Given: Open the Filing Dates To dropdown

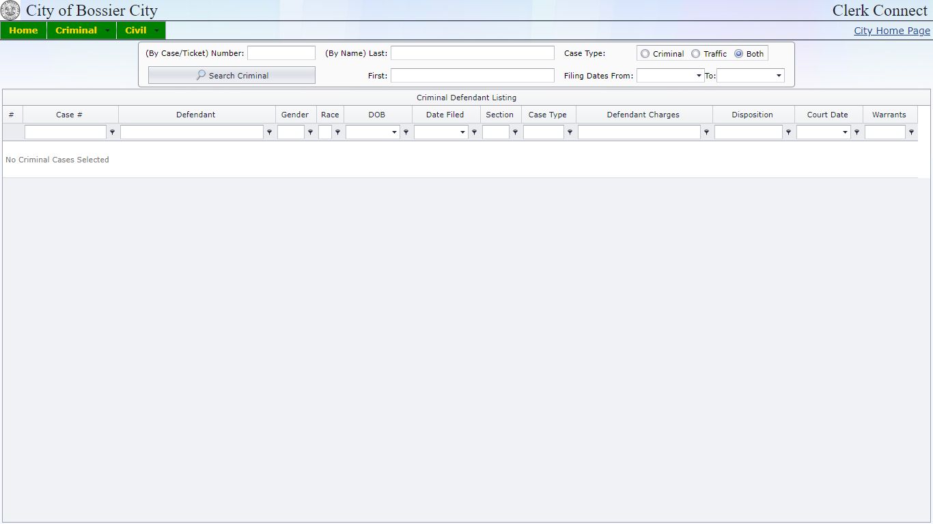Looking at the screenshot, I should point(779,76).
